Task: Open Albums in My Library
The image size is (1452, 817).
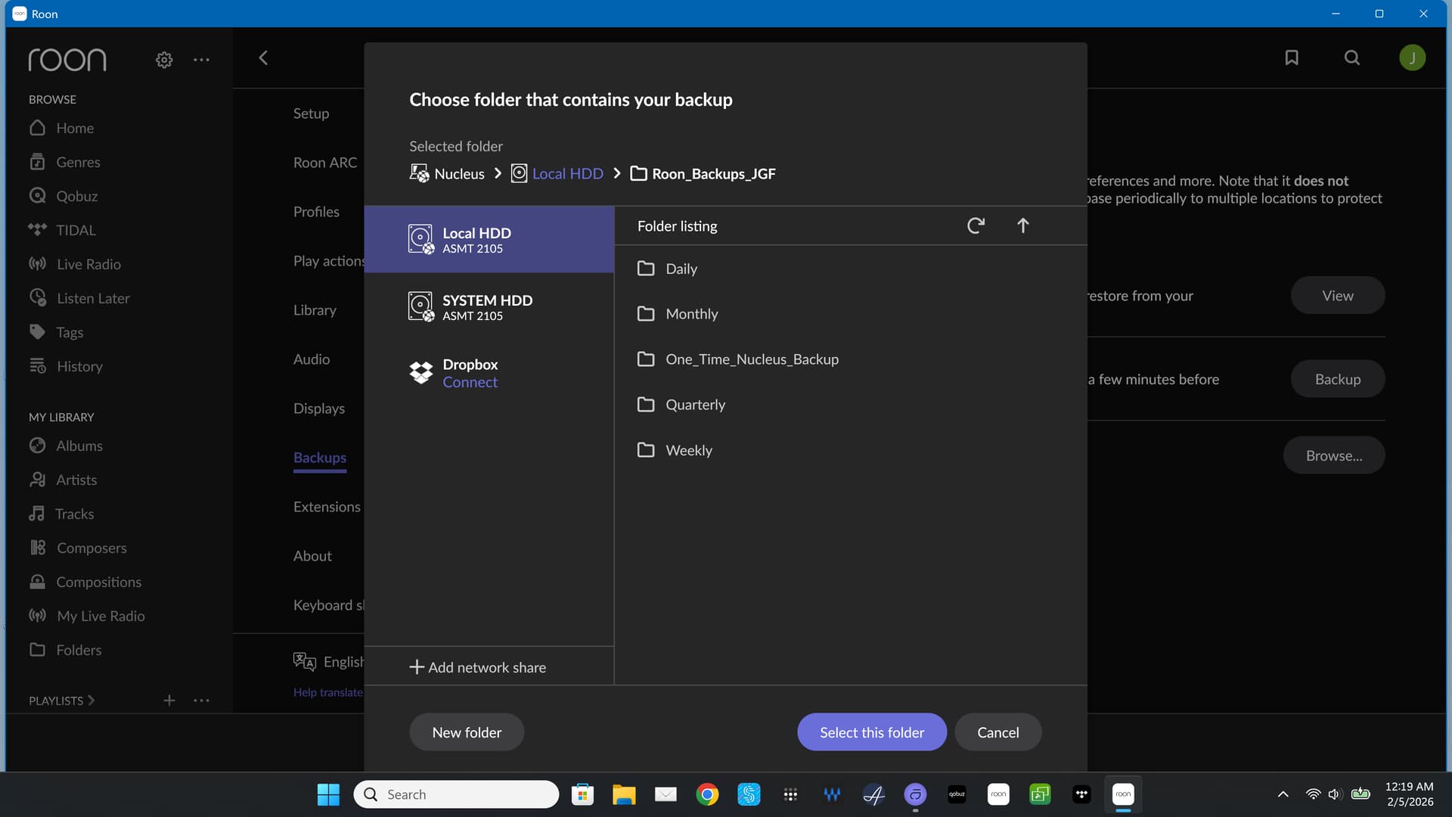Action: coord(79,446)
